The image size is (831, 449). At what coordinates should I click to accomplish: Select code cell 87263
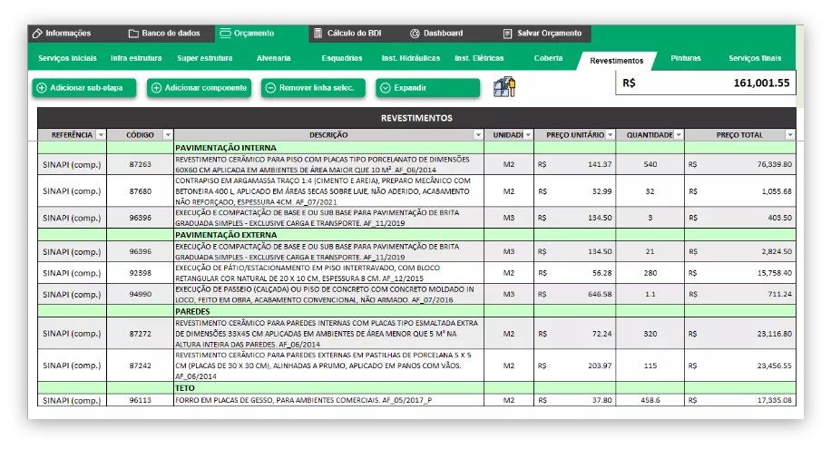click(140, 164)
